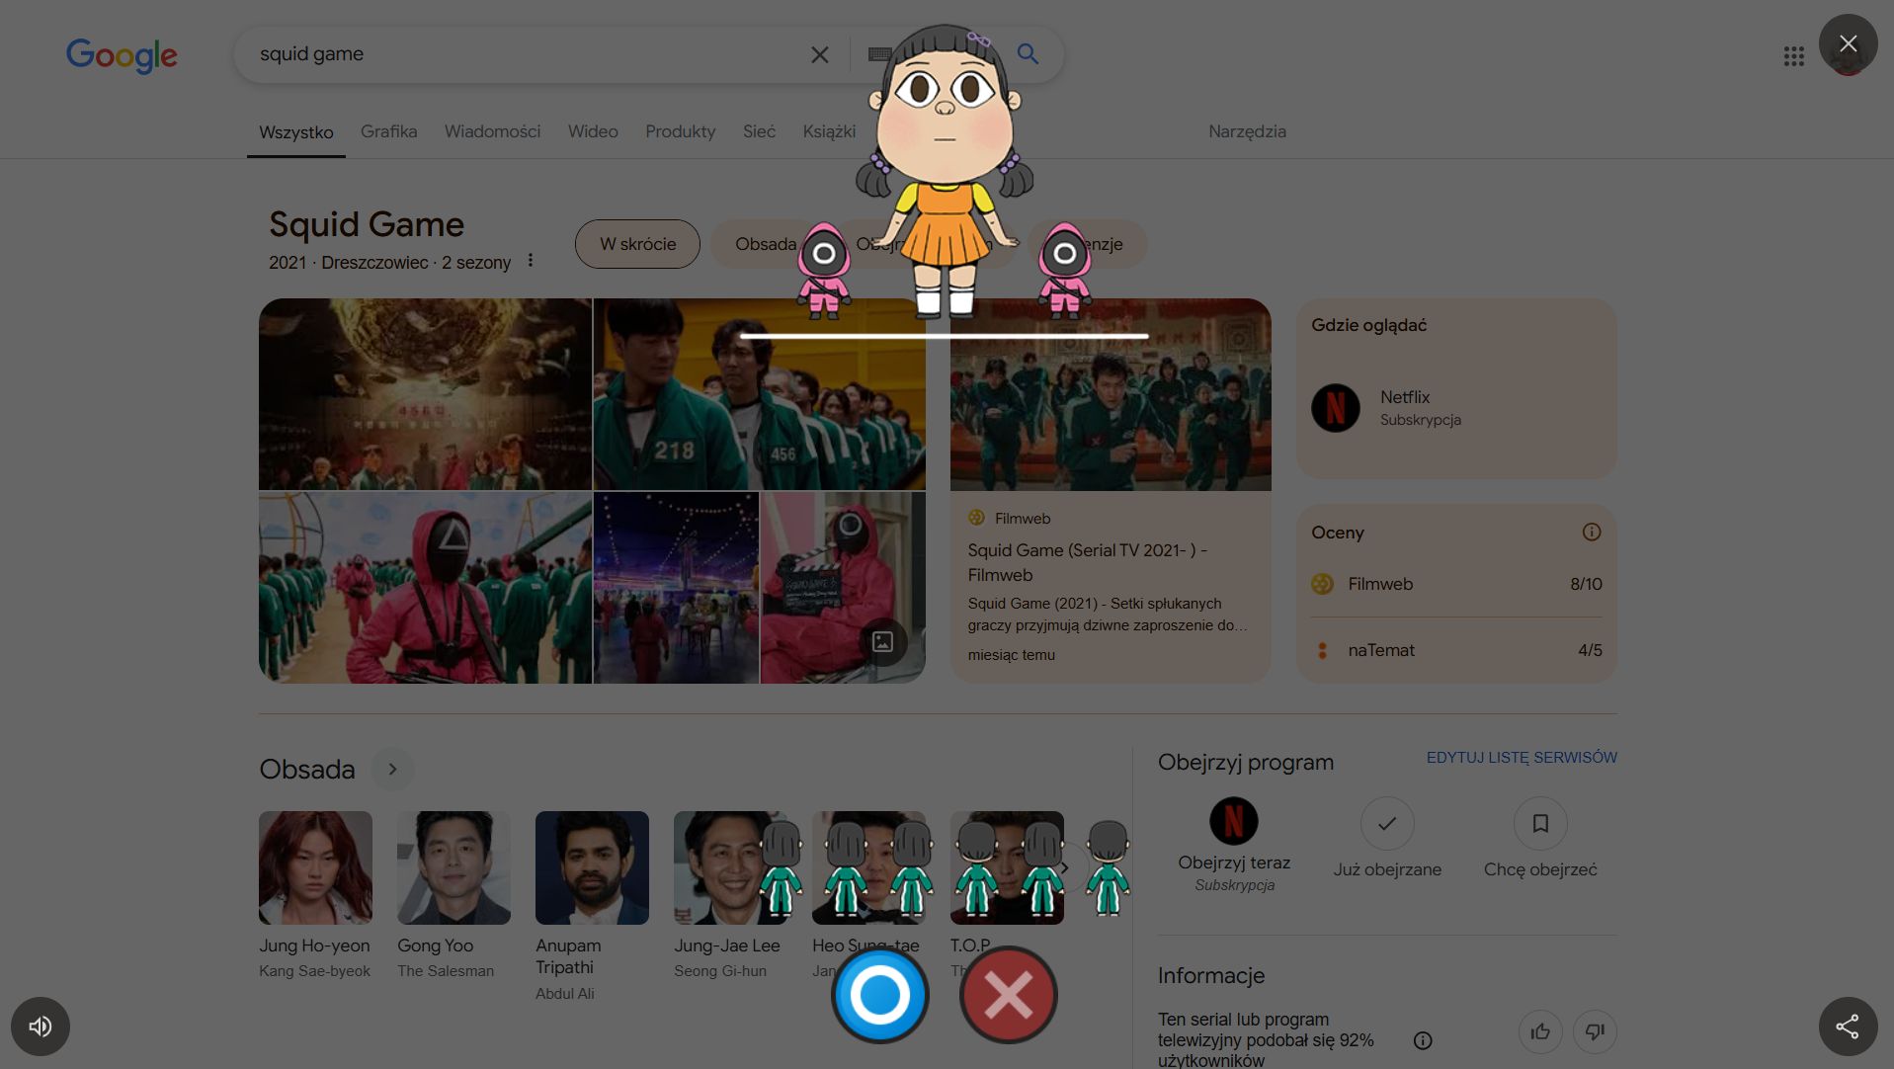Image resolution: width=1894 pixels, height=1069 pixels.
Task: Show info about Oceny ratings
Action: pyautogui.click(x=1591, y=533)
